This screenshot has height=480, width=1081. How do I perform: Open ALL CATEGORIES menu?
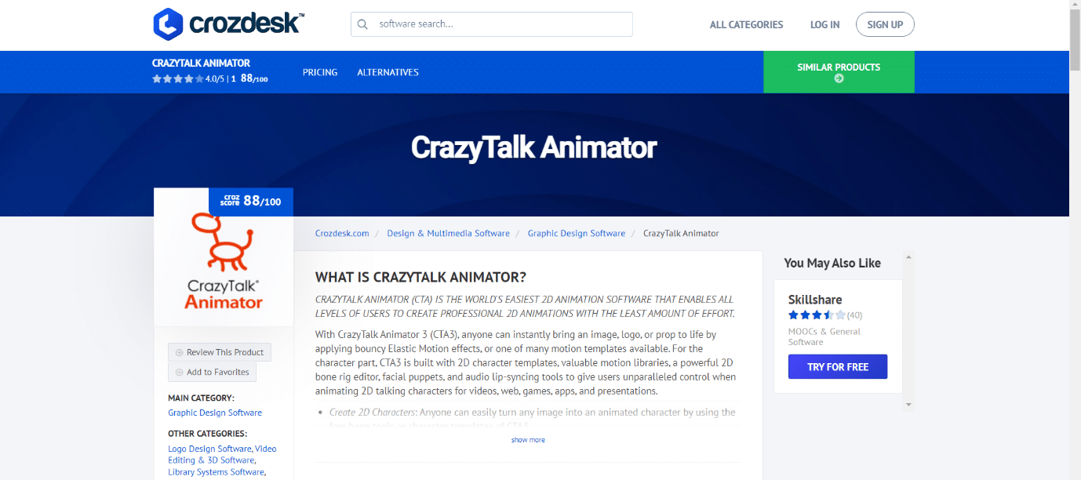pyautogui.click(x=746, y=24)
